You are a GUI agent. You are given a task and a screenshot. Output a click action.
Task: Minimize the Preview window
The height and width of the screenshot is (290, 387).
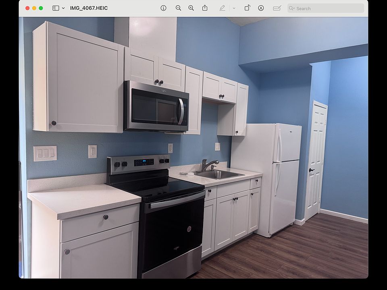pos(34,8)
